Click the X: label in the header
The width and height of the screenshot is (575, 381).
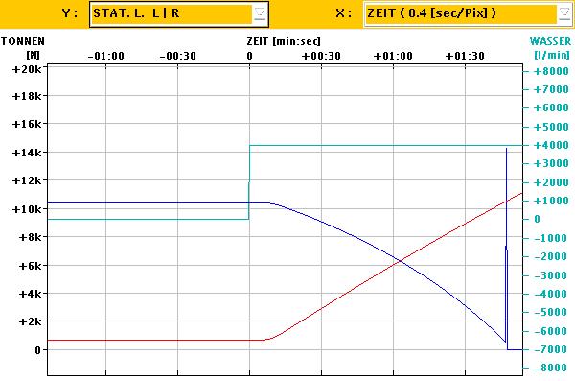click(x=344, y=13)
